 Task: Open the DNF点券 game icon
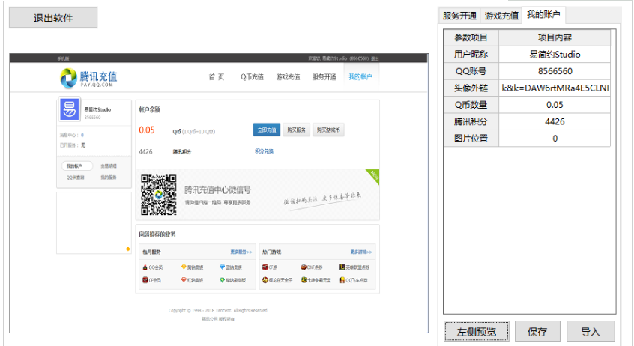(x=304, y=267)
